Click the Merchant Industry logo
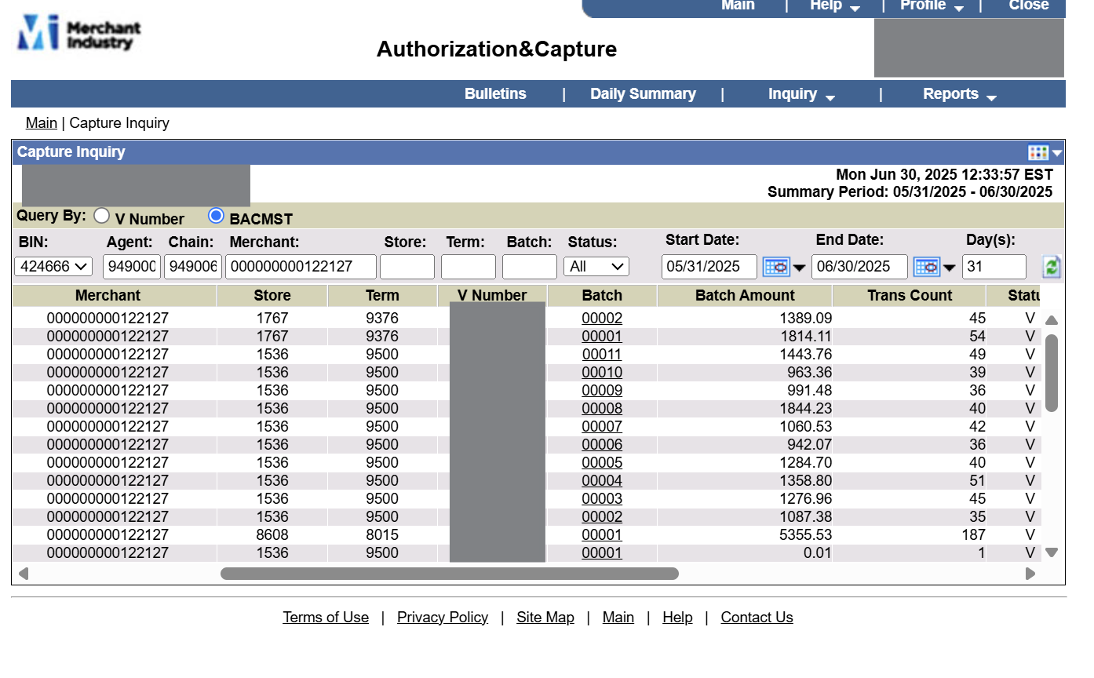 (78, 33)
